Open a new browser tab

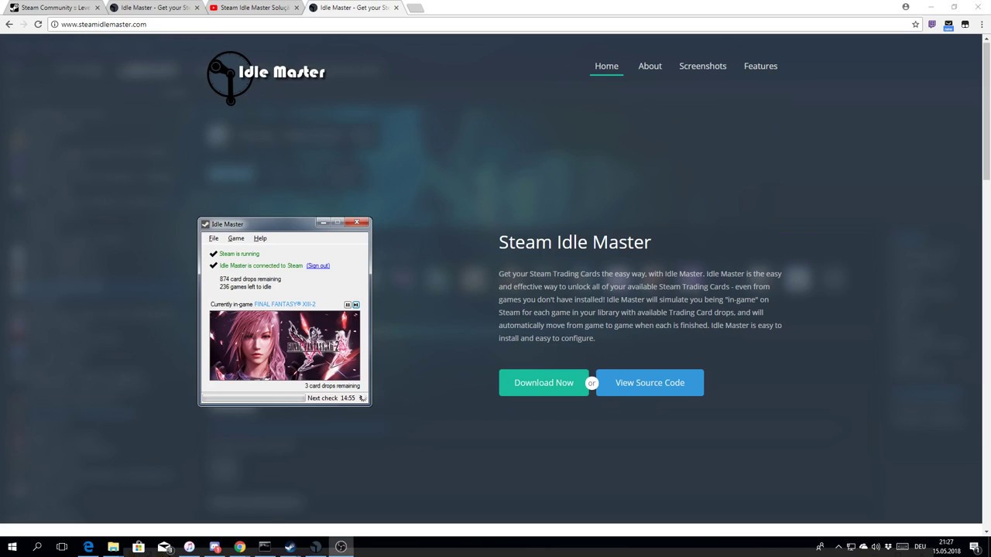[x=415, y=8]
